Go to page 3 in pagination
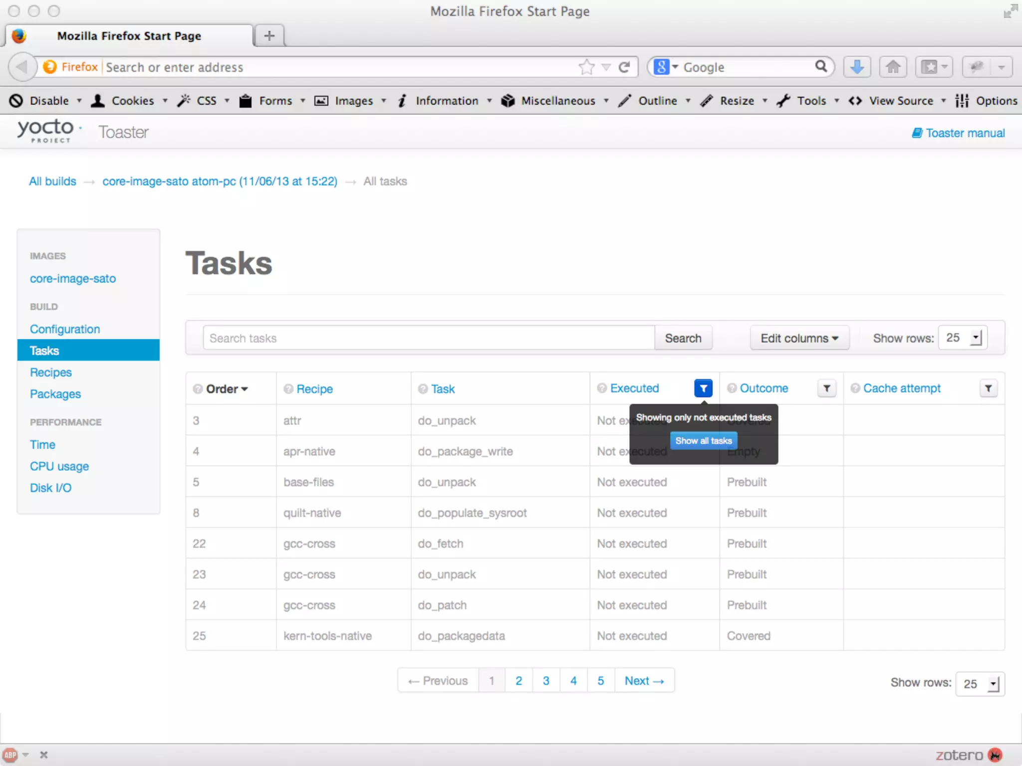1022x766 pixels. [x=546, y=680]
